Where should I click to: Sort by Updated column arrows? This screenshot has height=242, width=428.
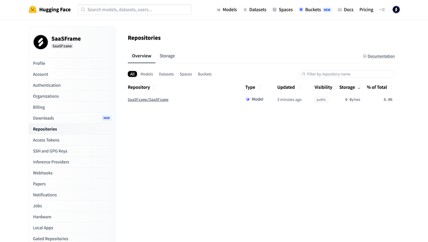[299, 87]
